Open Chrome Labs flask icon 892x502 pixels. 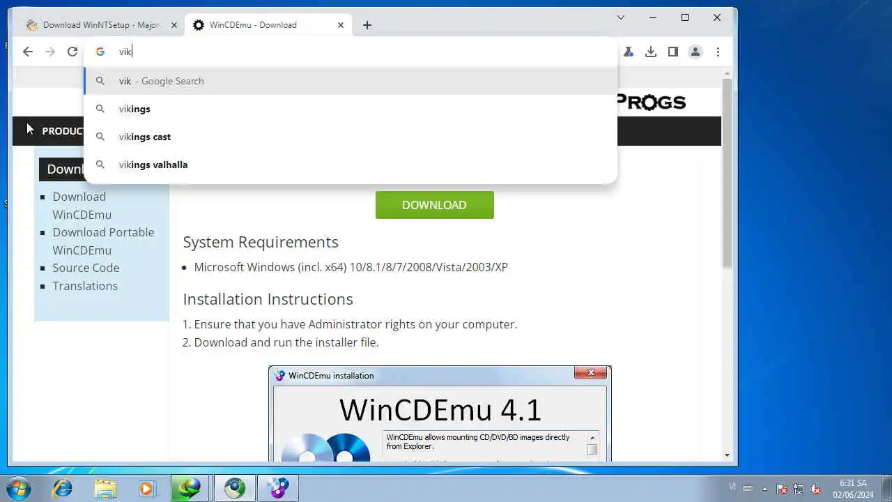click(x=628, y=52)
